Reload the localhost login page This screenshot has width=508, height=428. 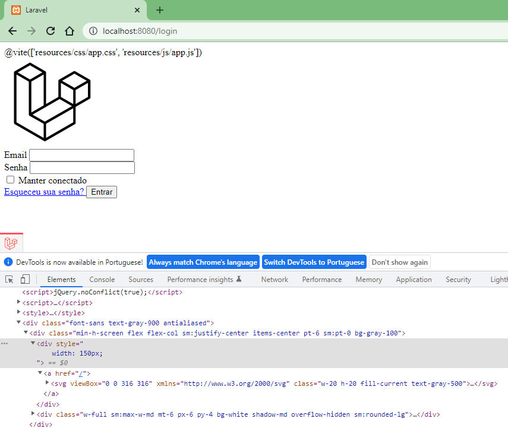(51, 31)
